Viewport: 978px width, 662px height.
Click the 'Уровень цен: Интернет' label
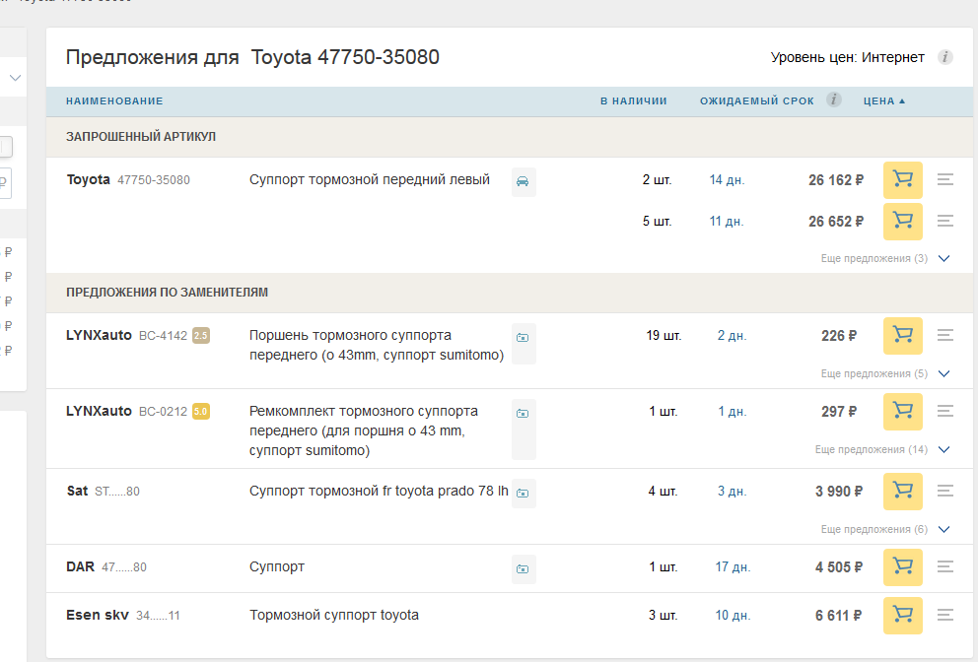[848, 57]
